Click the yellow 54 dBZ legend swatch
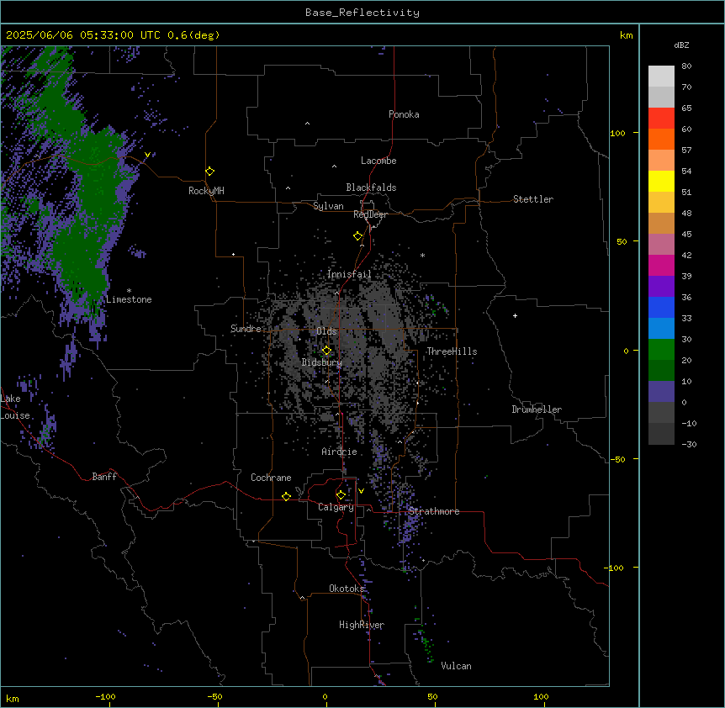This screenshot has width=725, height=708. point(661,181)
